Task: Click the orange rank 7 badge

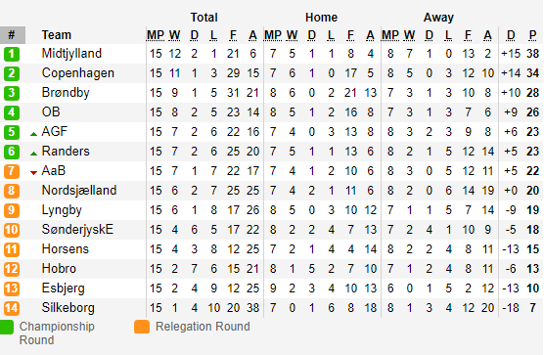Action: pyautogui.click(x=12, y=171)
